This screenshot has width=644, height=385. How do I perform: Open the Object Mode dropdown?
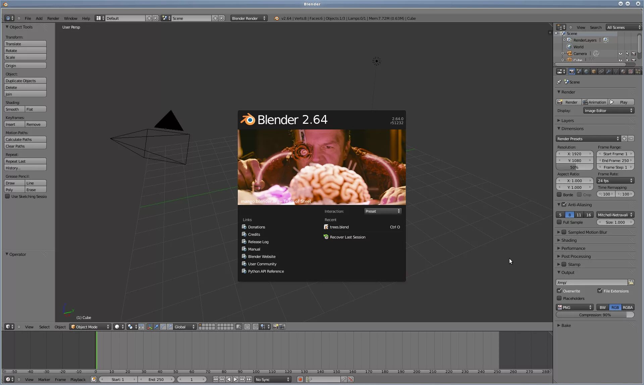tap(90, 327)
